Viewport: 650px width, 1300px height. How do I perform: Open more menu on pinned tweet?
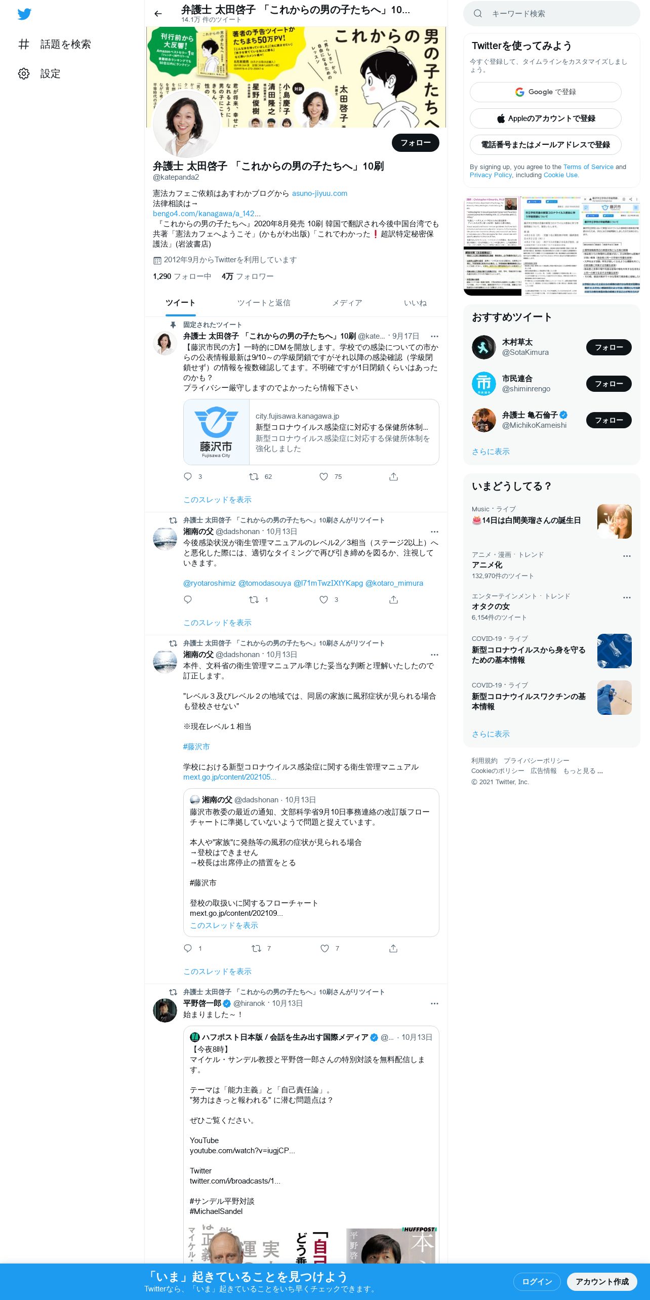point(434,336)
